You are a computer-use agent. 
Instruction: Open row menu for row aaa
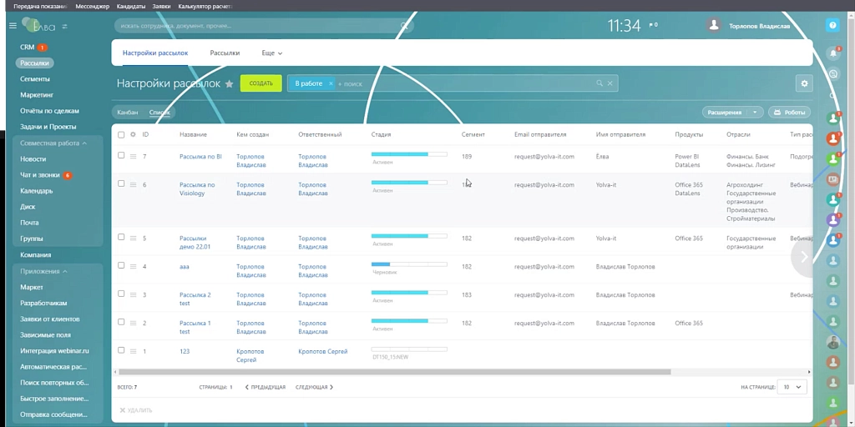133,266
